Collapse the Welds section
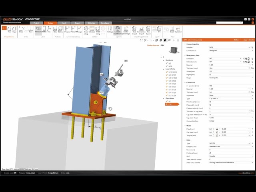Image resolution: width=256 pixels, height=192 pixels. pyautogui.click(x=185, y=126)
